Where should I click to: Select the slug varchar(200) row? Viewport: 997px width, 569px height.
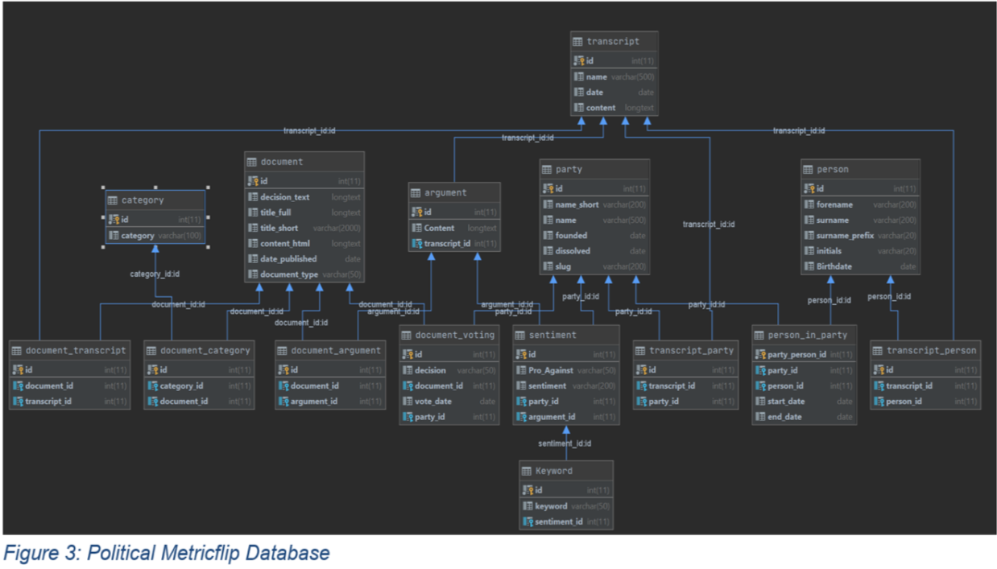click(594, 266)
